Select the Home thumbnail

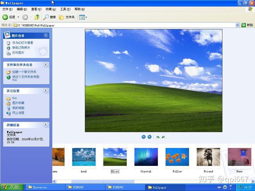tap(239, 157)
